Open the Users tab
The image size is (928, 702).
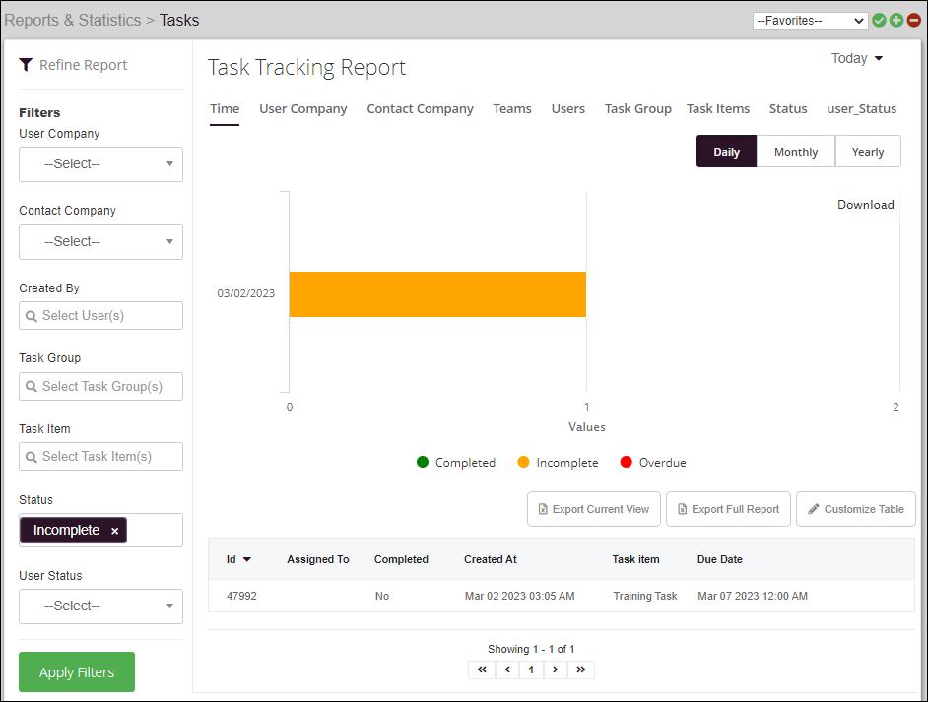click(568, 109)
